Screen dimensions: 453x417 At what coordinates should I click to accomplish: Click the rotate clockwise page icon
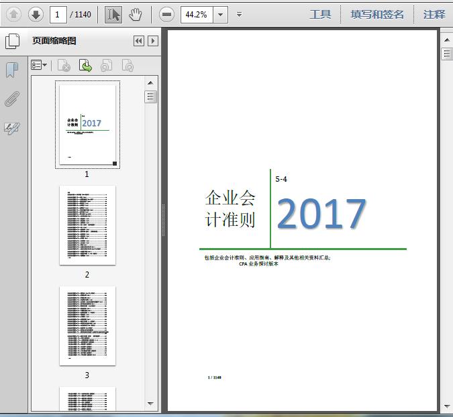[x=128, y=66]
